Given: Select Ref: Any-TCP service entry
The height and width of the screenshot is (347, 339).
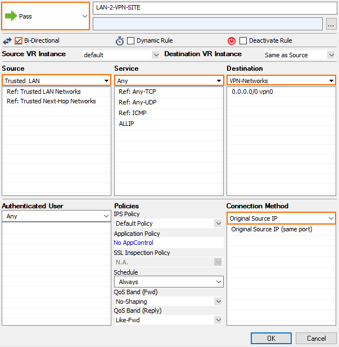Looking at the screenshot, I should (x=169, y=92).
